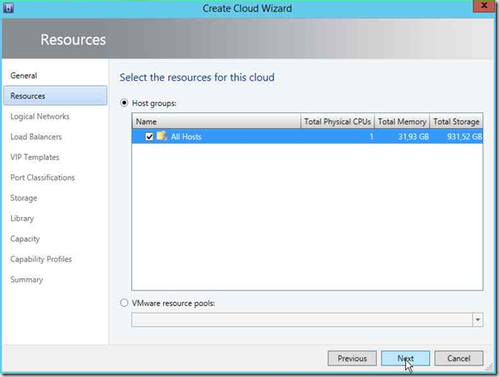499x377 pixels.
Task: Sort by Total Storage column header
Action: click(456, 121)
